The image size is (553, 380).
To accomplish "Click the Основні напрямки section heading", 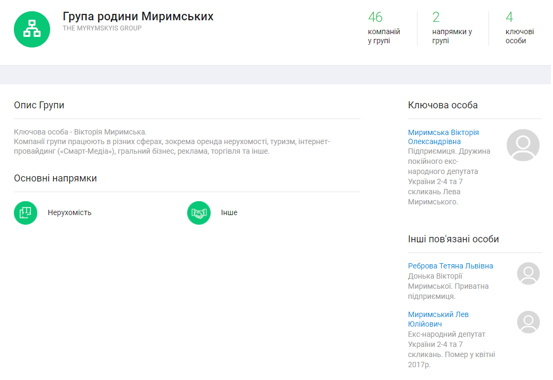I will coord(55,178).
